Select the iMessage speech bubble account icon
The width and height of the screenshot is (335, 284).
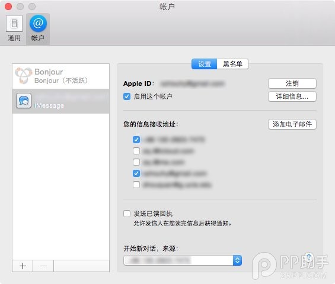(24, 101)
